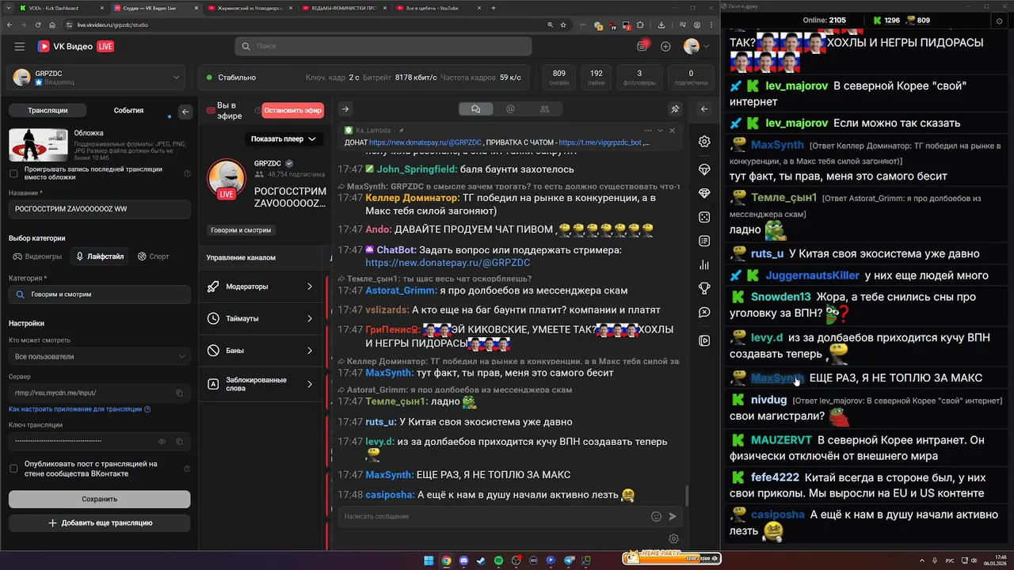Viewport: 1014px width, 570px height.
Task: Click the left-arrow above the right sidebar
Action: (x=704, y=109)
